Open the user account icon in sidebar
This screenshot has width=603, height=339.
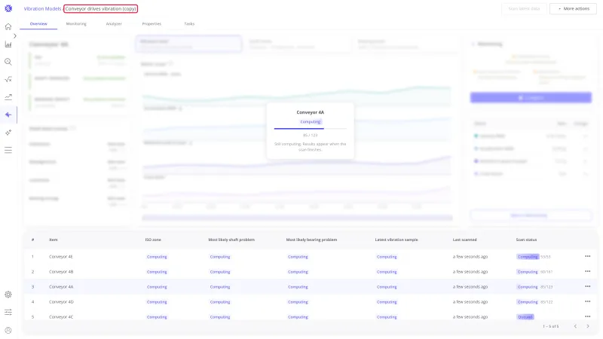click(x=8, y=330)
